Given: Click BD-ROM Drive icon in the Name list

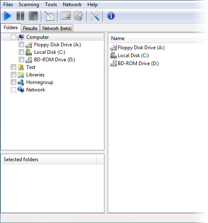Looking at the screenshot, I should coord(114,63).
